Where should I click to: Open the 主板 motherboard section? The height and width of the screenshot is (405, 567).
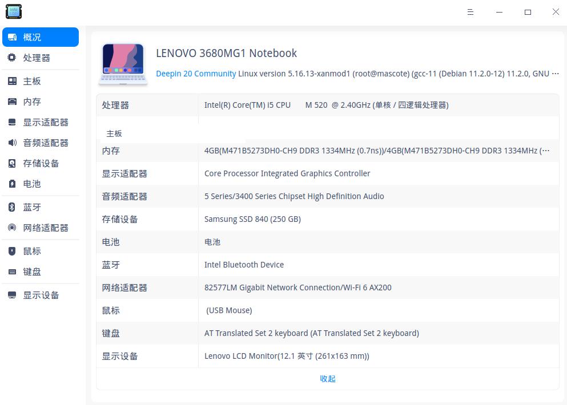[x=12, y=81]
